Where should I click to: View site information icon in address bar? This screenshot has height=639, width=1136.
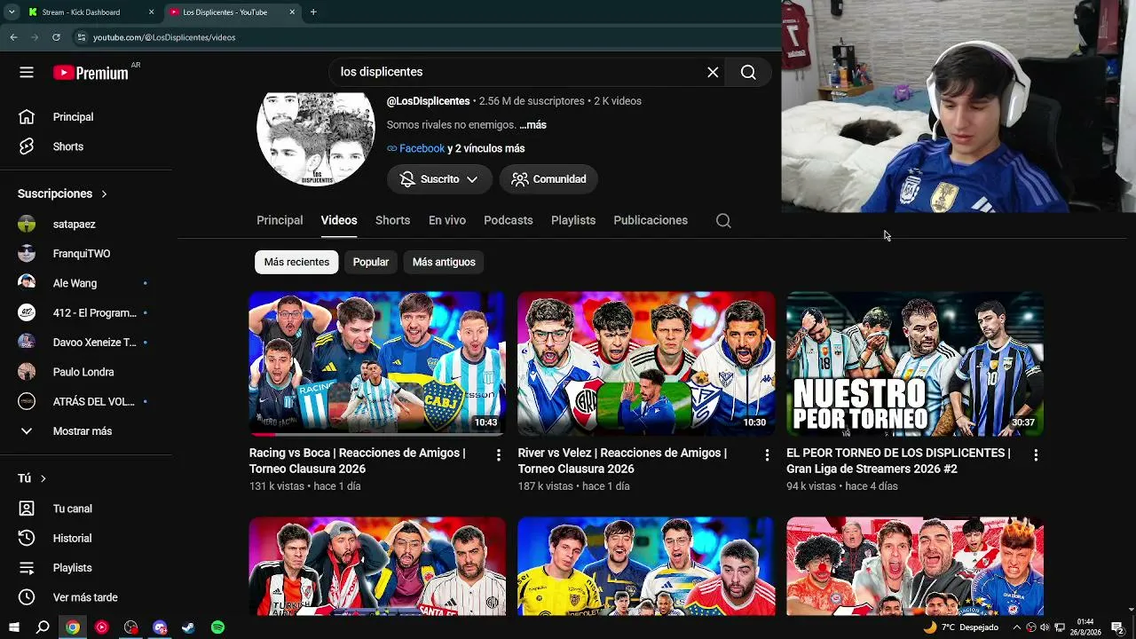(81, 37)
